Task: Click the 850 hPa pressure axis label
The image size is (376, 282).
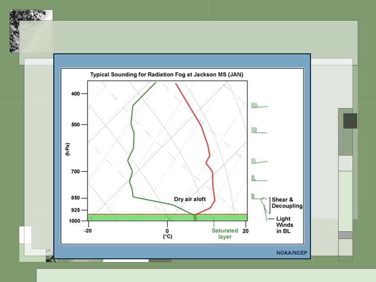Action: [75, 198]
